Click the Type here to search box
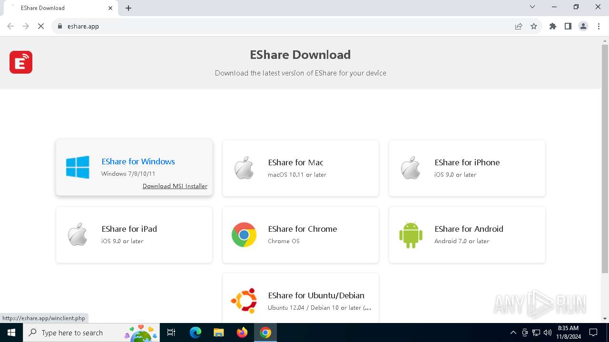This screenshot has width=609, height=342. 91,332
